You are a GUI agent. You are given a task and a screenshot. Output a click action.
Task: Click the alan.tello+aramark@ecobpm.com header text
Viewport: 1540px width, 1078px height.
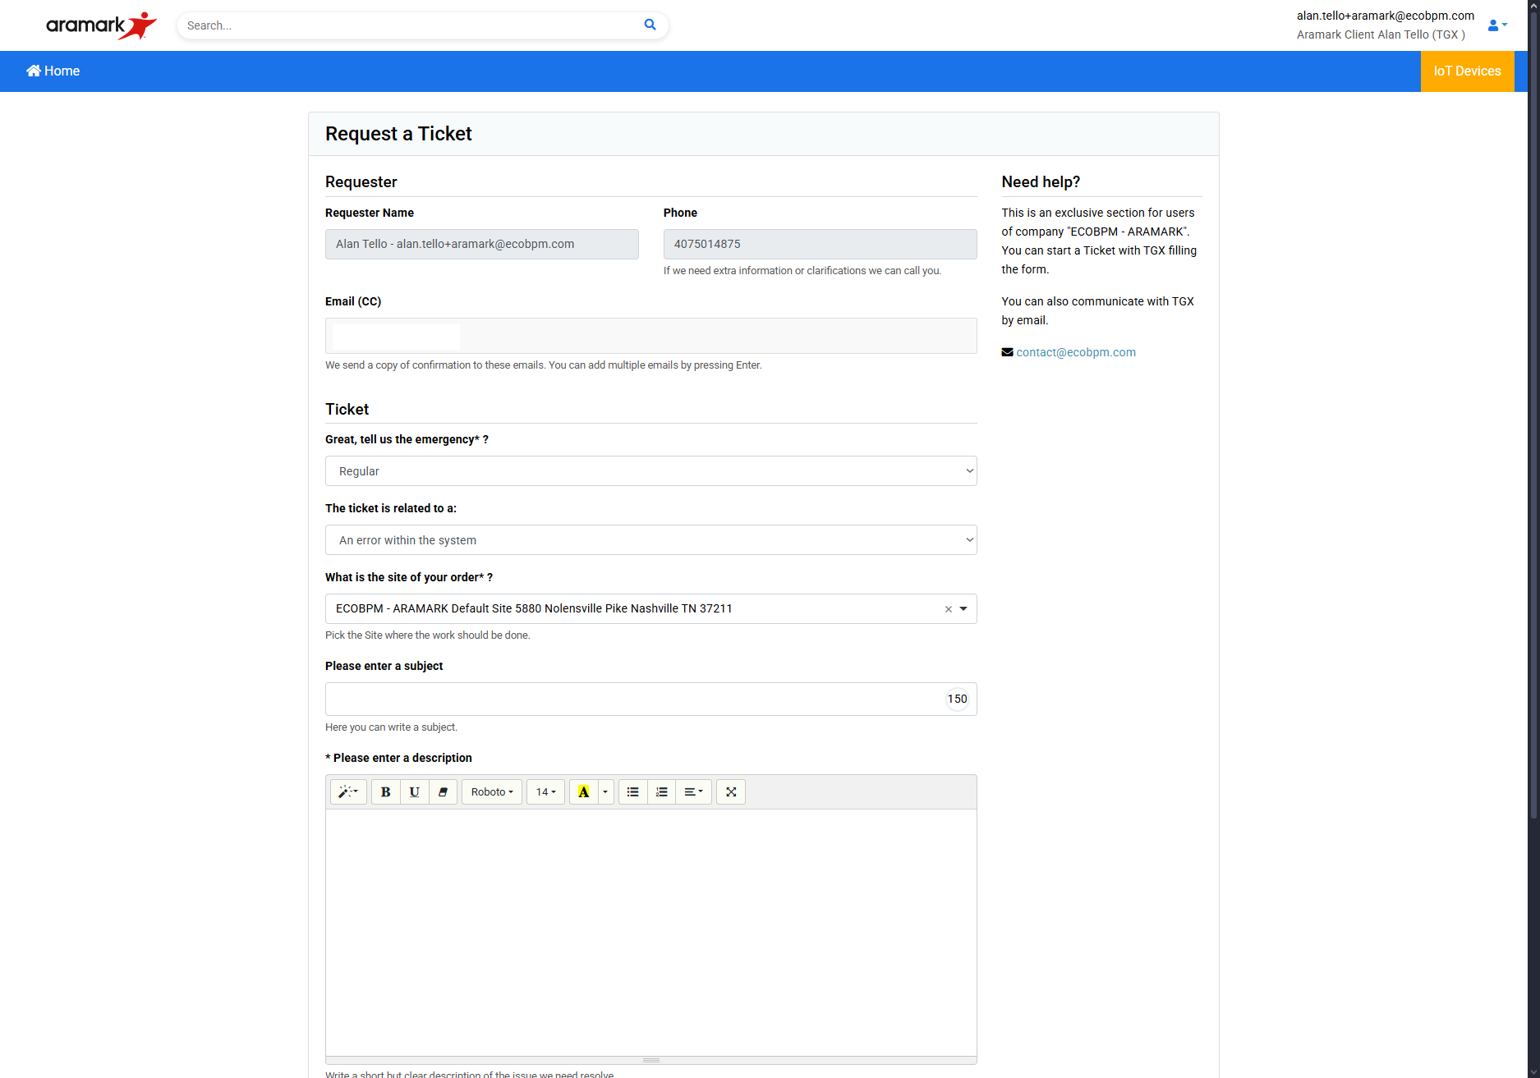click(x=1385, y=16)
